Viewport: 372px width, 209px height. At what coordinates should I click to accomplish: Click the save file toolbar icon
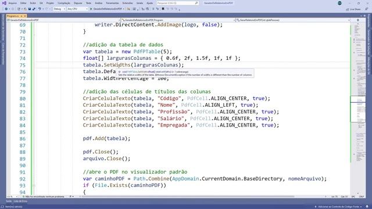pyautogui.click(x=30, y=9)
